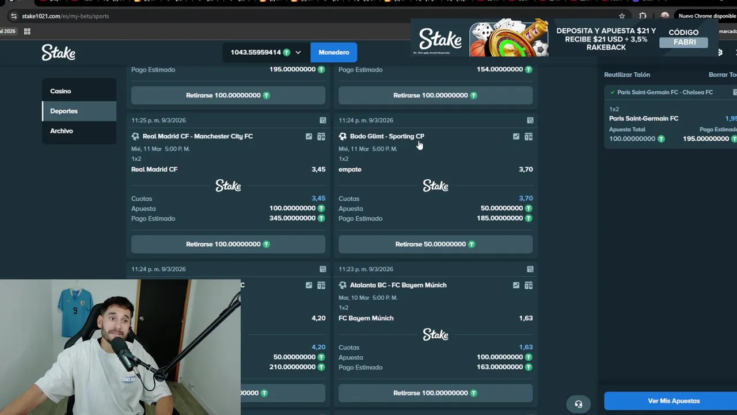Open scoreboard table icon for Bodo Glimt match
Image resolution: width=737 pixels, height=415 pixels.
529,137
